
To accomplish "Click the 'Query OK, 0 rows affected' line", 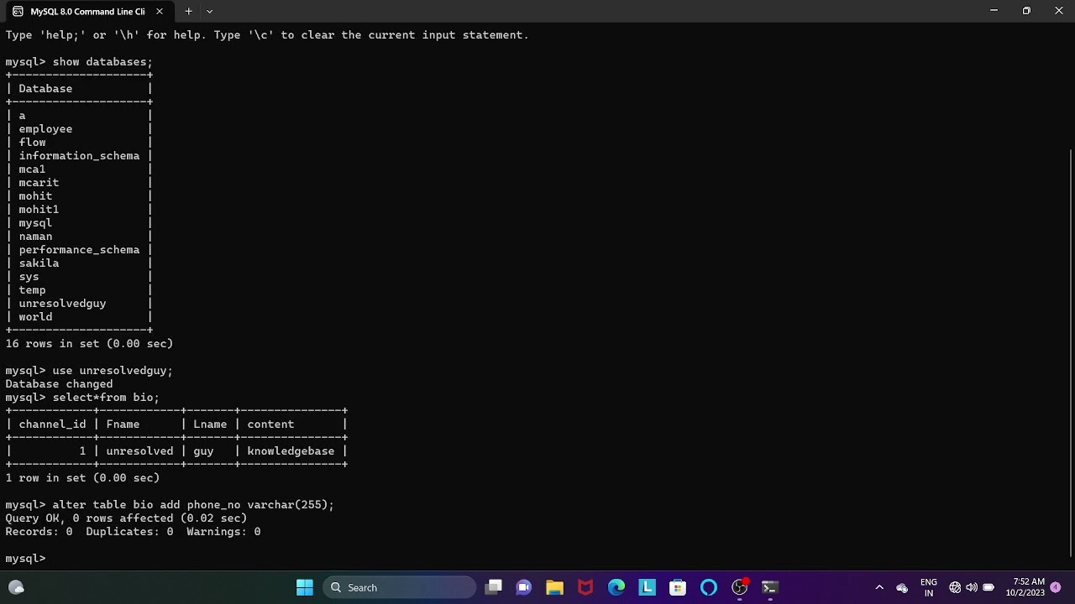I will tap(126, 518).
